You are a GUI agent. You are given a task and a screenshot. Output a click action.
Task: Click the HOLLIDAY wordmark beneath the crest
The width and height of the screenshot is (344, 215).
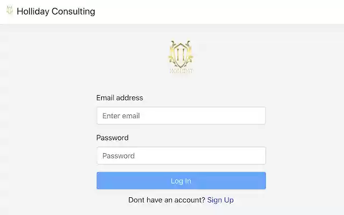click(181, 71)
